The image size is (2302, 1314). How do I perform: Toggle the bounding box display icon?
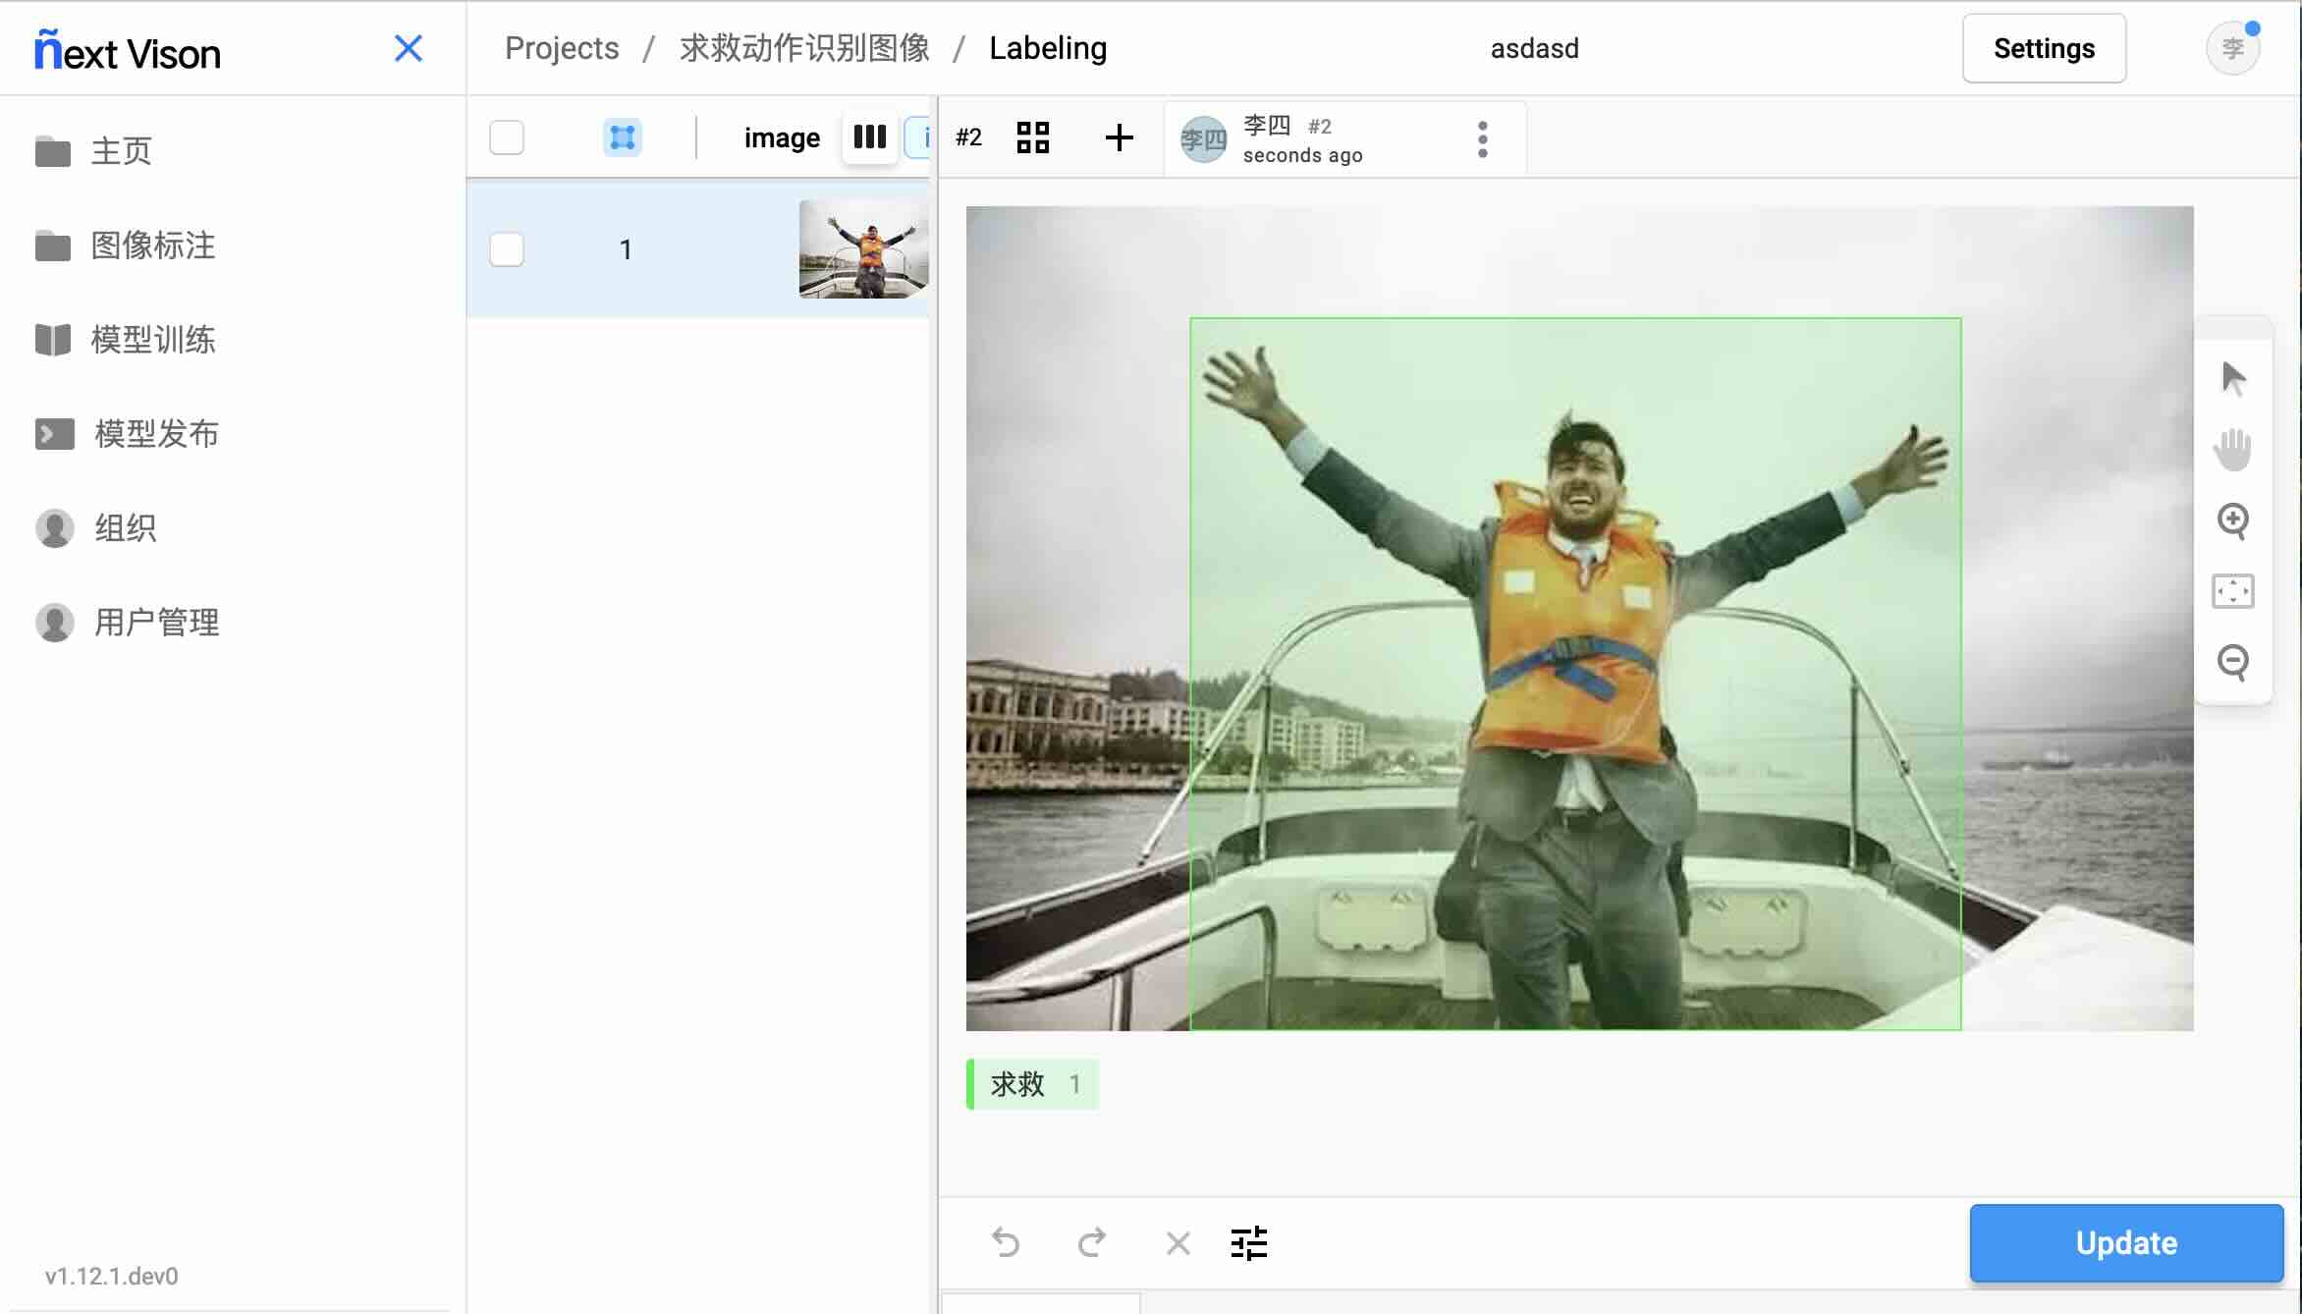pyautogui.click(x=622, y=137)
